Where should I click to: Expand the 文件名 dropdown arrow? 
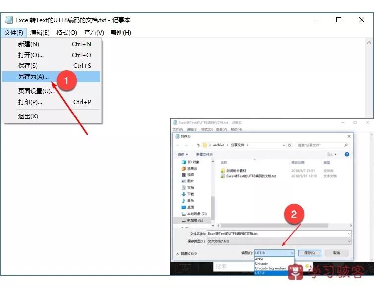[349, 234]
